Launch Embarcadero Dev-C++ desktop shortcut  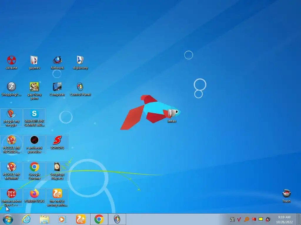tap(11, 197)
